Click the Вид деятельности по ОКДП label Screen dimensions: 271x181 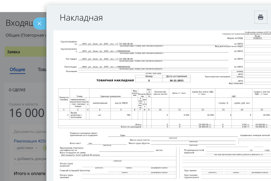229,46
